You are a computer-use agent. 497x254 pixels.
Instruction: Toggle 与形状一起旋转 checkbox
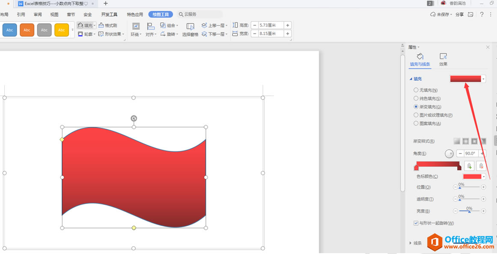pos(416,223)
